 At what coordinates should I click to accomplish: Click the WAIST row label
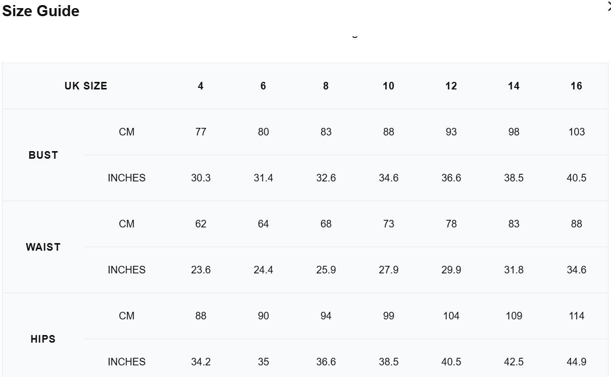[x=43, y=247]
